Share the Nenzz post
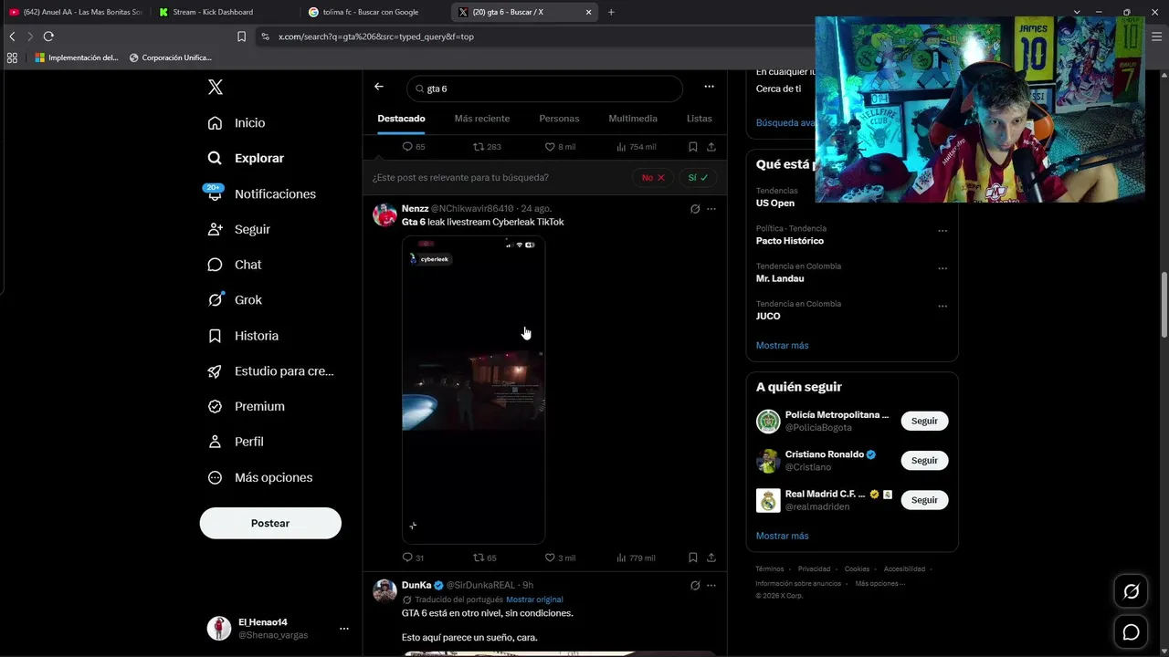This screenshot has height=657, width=1169. pyautogui.click(x=711, y=558)
